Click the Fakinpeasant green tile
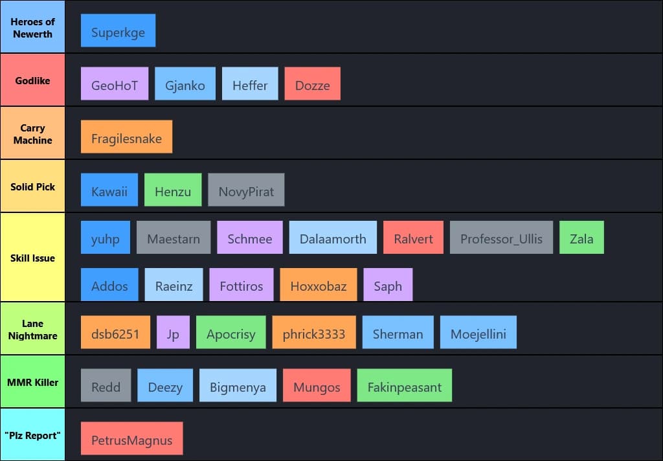 pyautogui.click(x=404, y=385)
